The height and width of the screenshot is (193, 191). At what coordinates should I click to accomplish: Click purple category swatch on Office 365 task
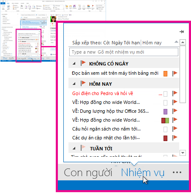165,111
